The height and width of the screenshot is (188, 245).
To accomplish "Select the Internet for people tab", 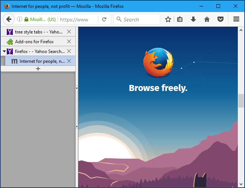I will point(41,61).
